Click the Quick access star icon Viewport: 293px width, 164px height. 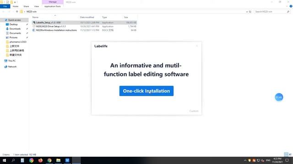click(x=6, y=20)
